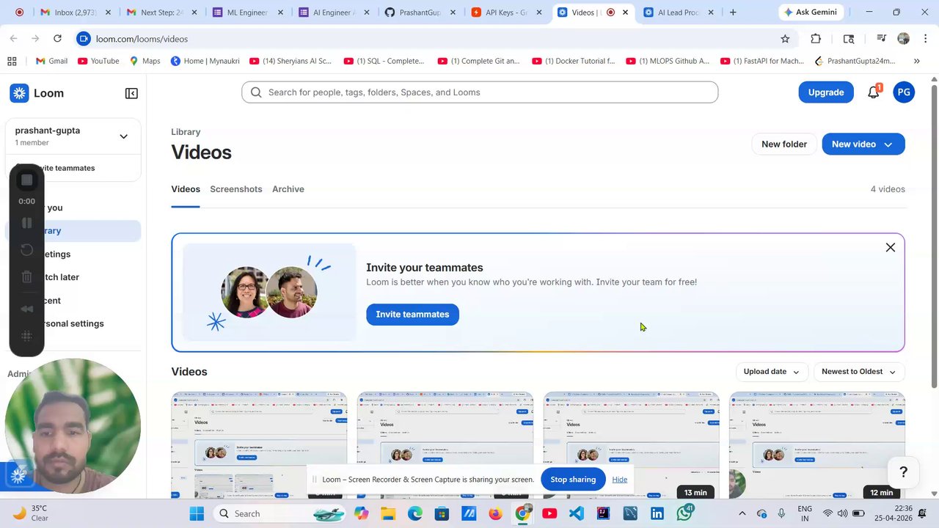Viewport: 939px width, 528px height.
Task: Hide the screen sharing notification
Action: 619,480
